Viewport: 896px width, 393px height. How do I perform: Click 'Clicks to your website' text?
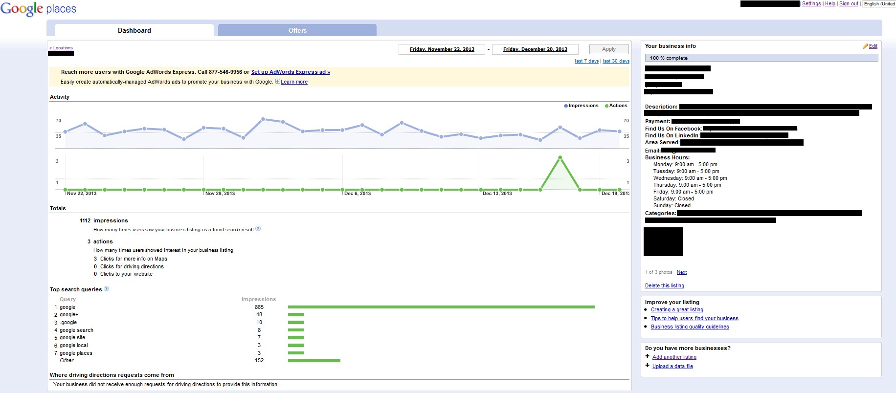(126, 274)
